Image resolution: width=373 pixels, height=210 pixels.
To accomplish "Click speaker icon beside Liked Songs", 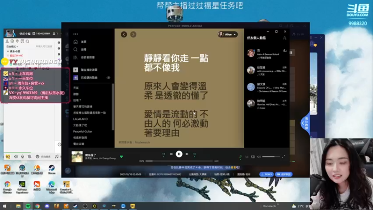I will click(108, 77).
